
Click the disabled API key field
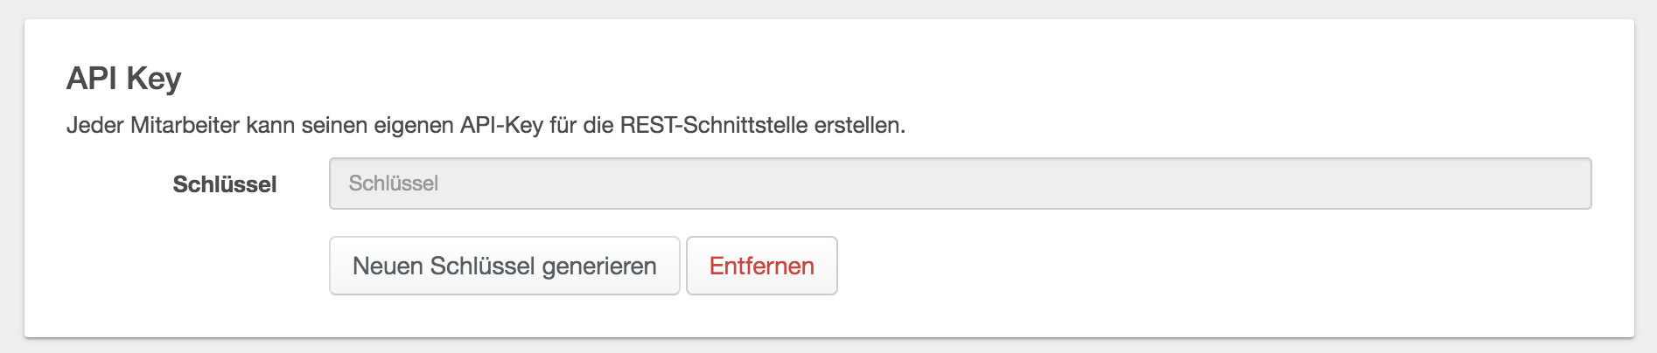pyautogui.click(x=960, y=183)
